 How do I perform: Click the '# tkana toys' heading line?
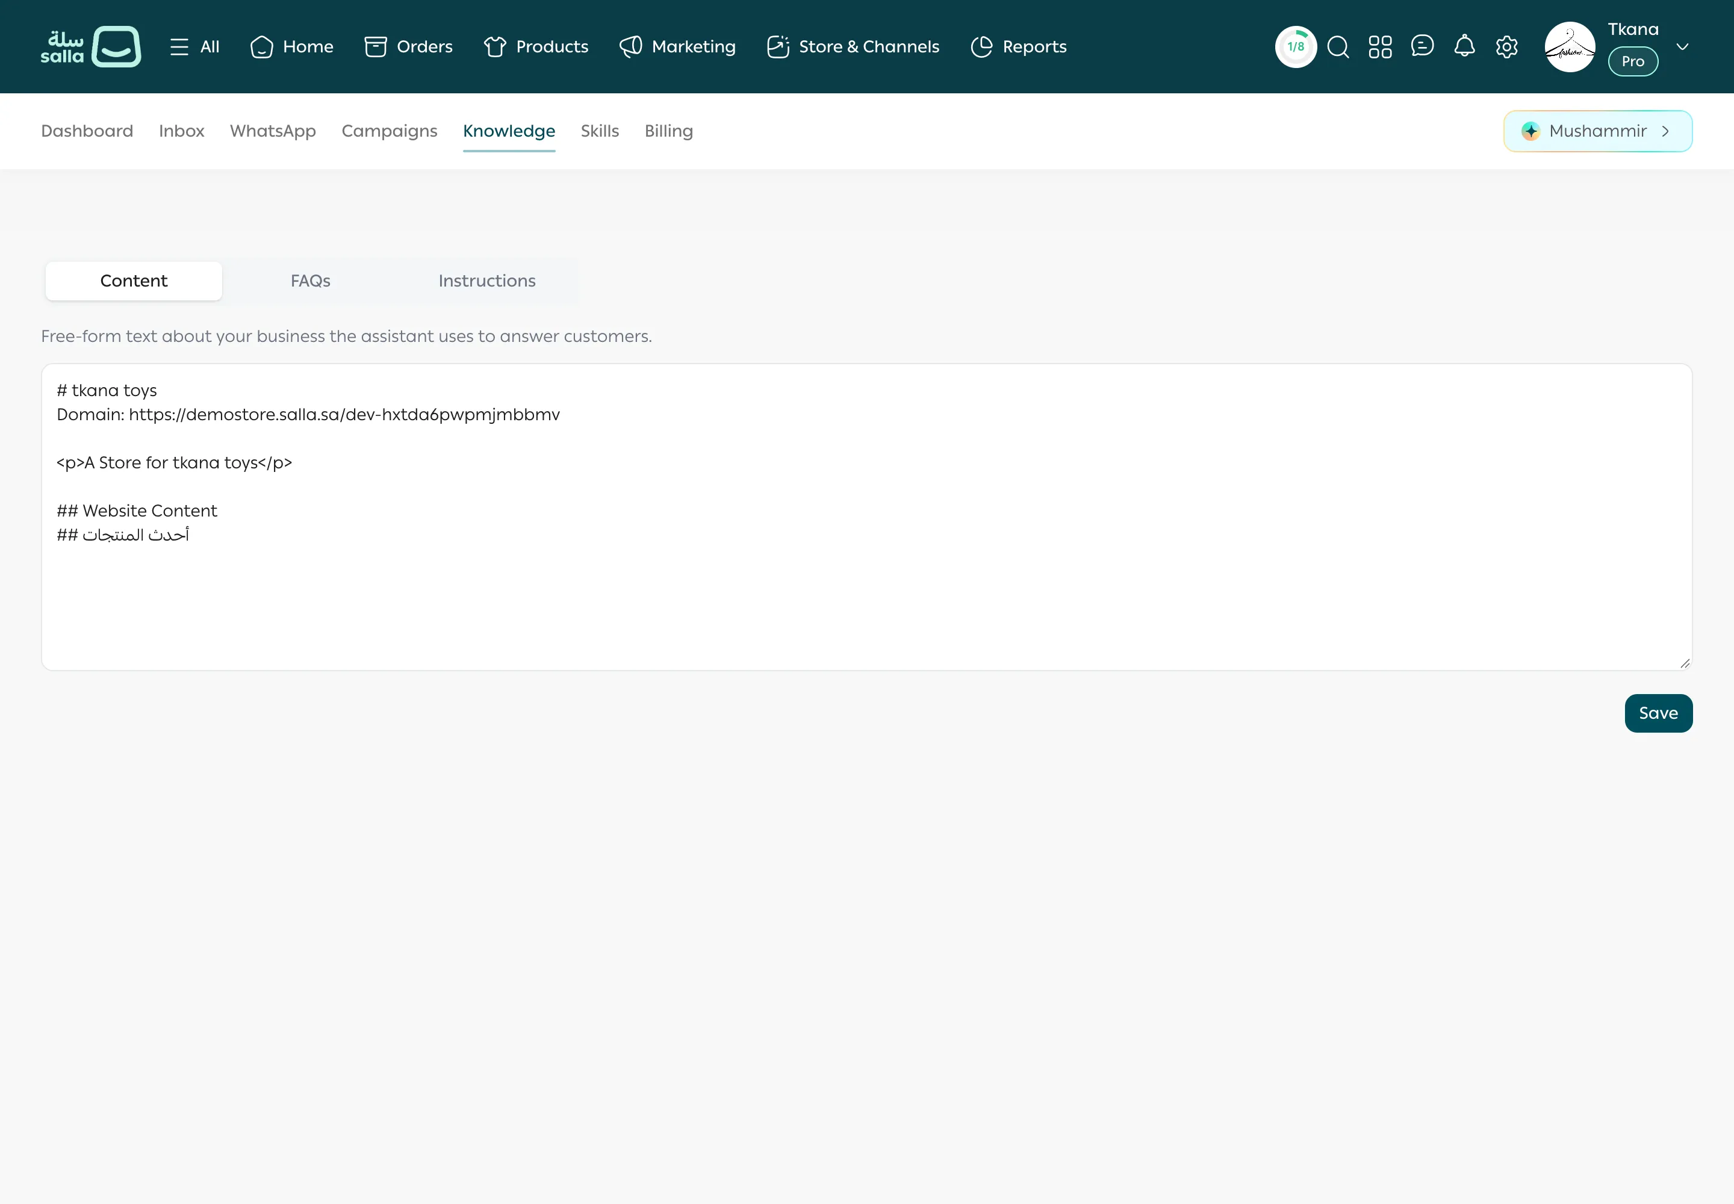[x=107, y=391]
